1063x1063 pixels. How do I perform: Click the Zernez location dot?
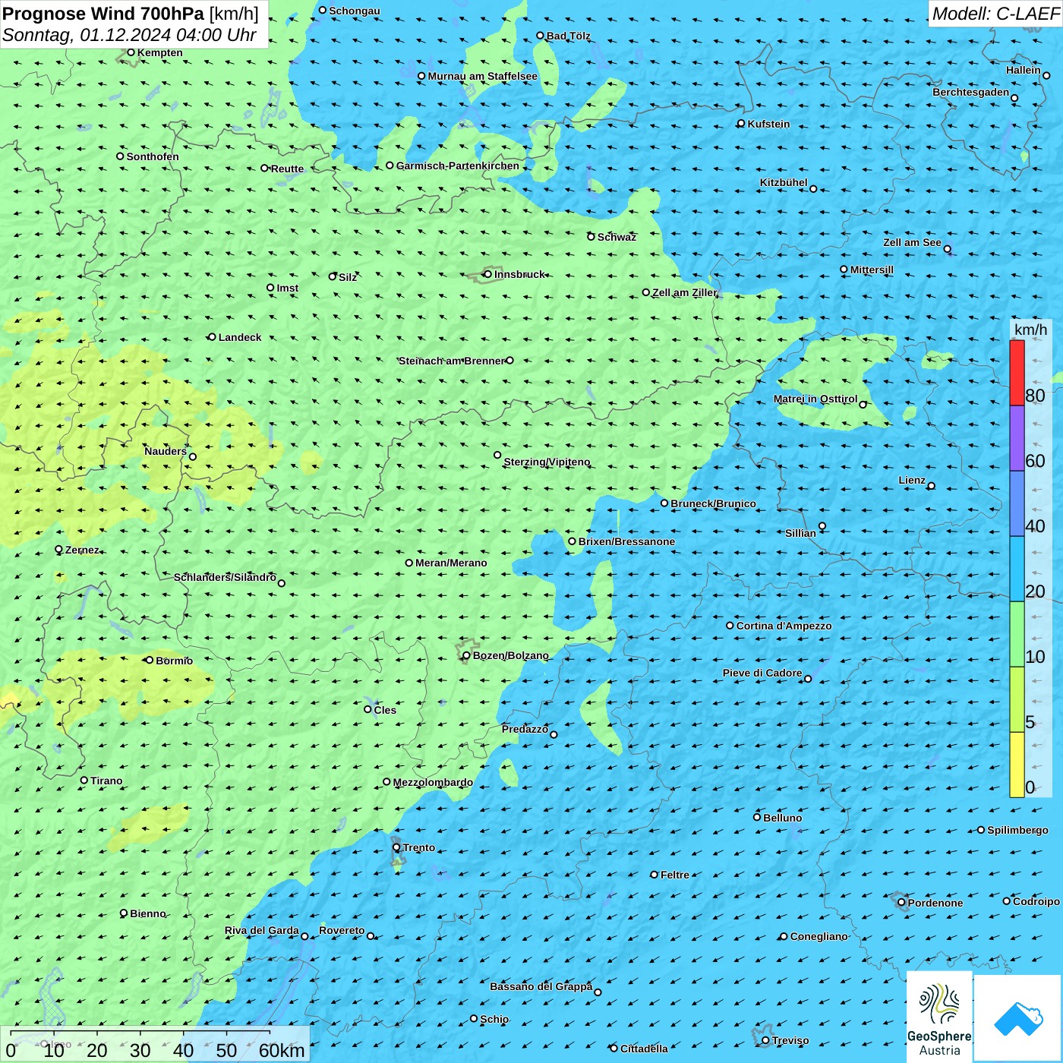59,549
